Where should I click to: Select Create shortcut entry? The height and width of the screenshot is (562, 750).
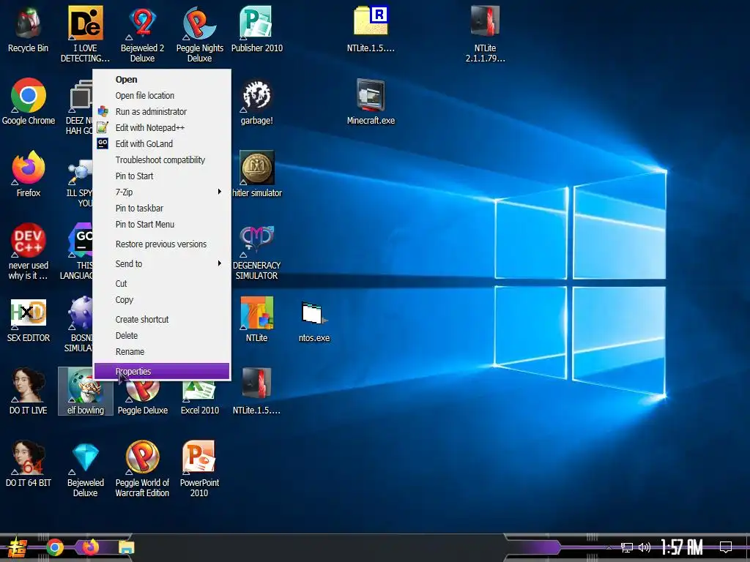pyautogui.click(x=162, y=320)
